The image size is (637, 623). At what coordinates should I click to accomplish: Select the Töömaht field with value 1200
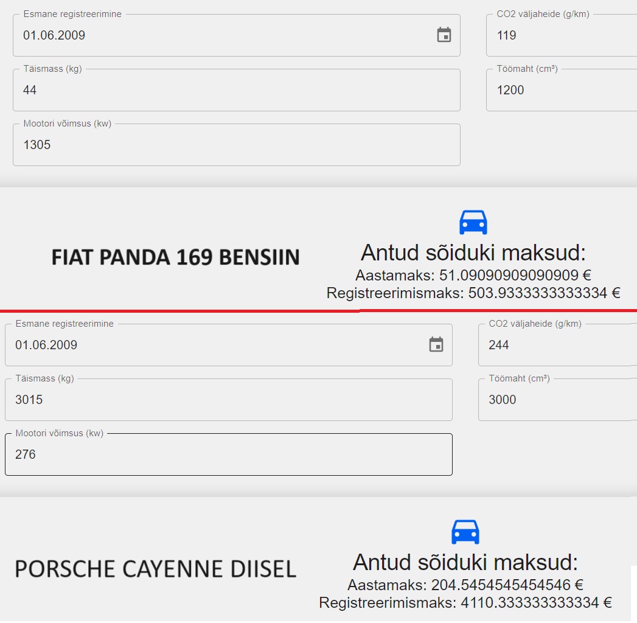[x=560, y=91]
